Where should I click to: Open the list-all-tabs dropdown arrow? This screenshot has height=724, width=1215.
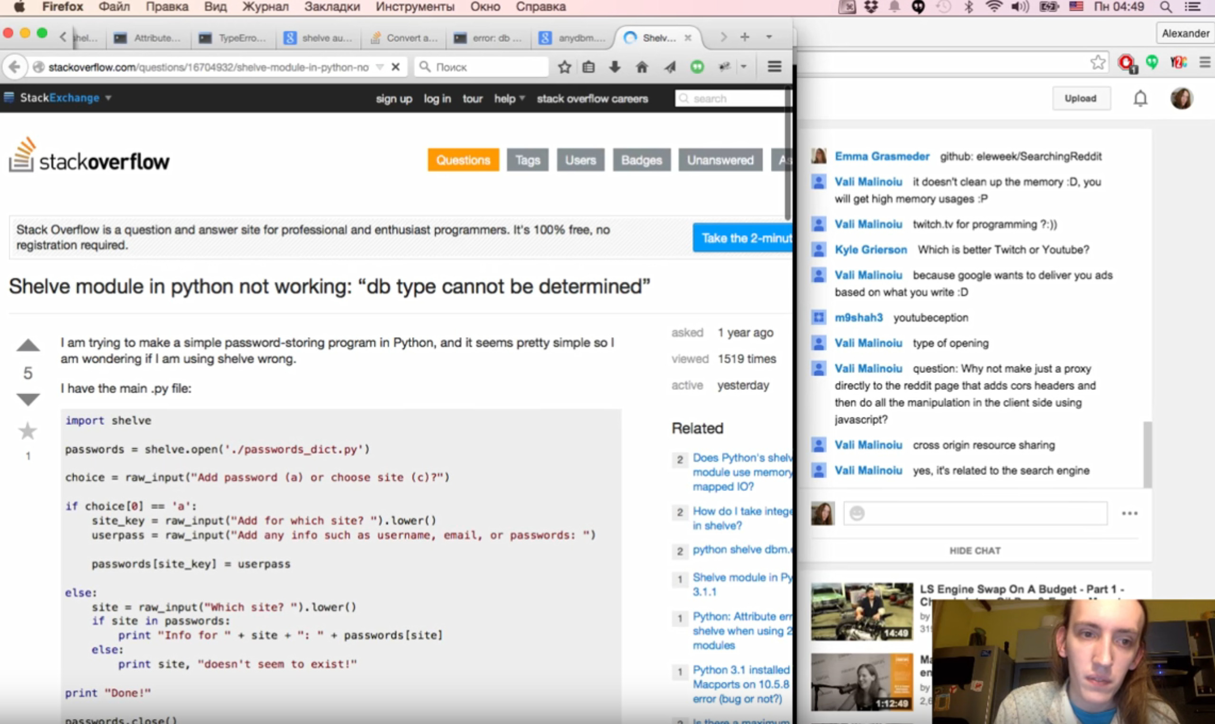(x=769, y=37)
